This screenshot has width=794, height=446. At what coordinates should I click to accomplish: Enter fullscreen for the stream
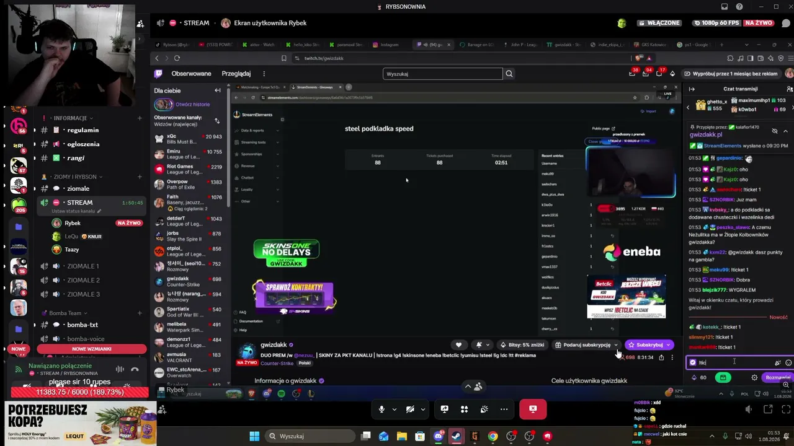click(x=786, y=409)
